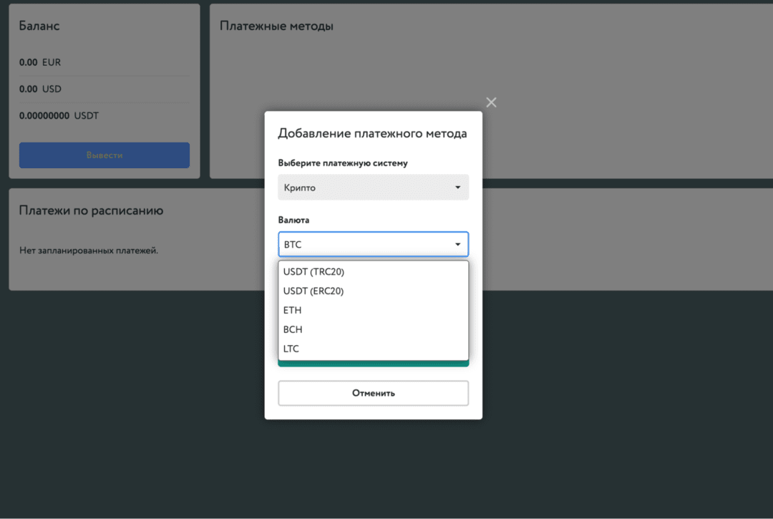Pick ETH from the currency options
This screenshot has width=773, height=519.
(293, 311)
